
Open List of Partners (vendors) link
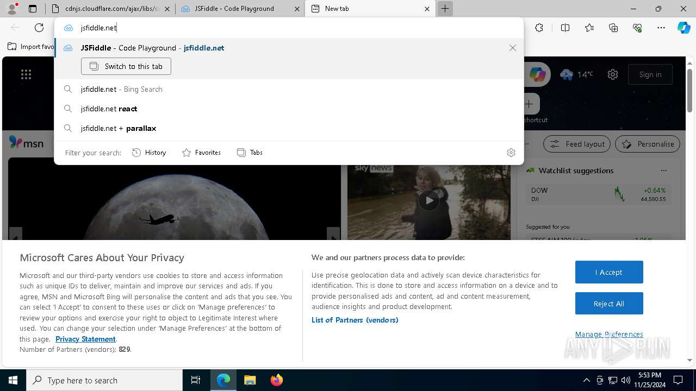(355, 320)
